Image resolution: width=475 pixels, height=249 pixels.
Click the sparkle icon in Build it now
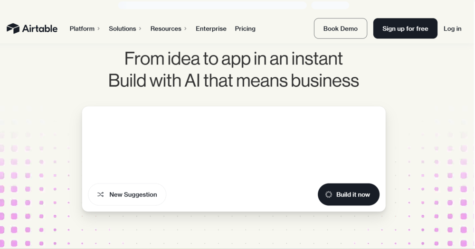pyautogui.click(x=329, y=194)
